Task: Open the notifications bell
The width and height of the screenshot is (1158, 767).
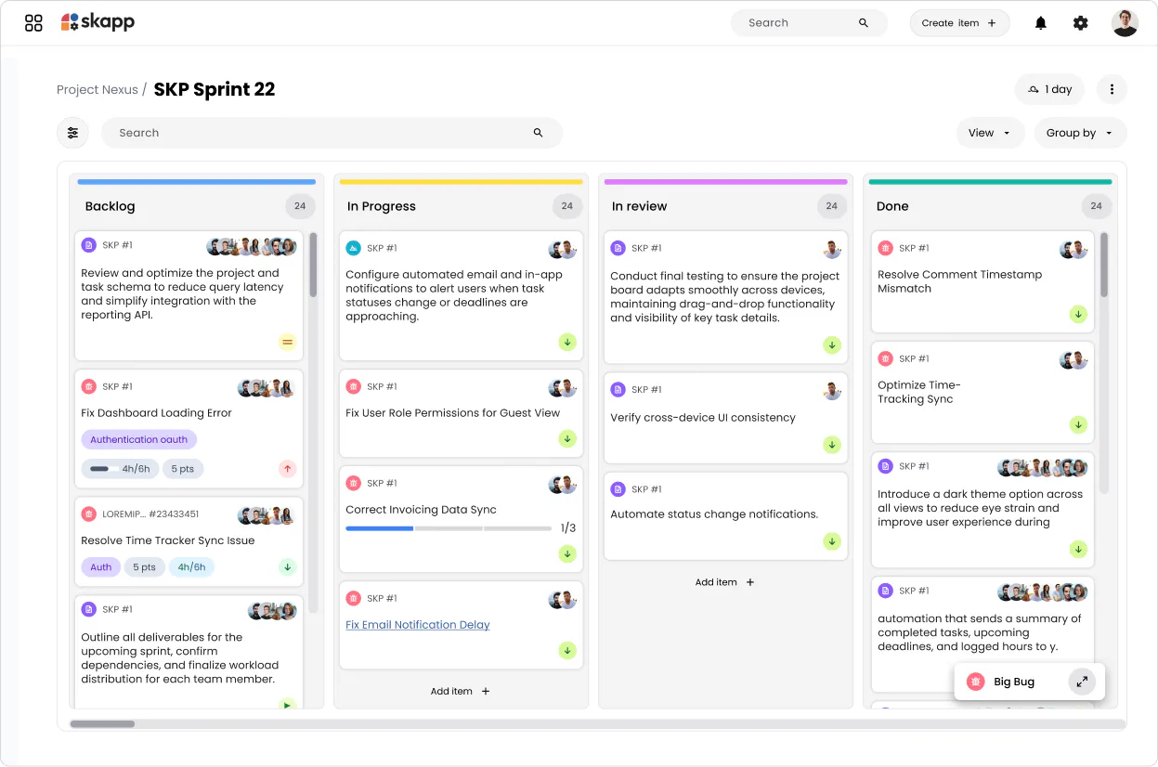Action: 1041,23
